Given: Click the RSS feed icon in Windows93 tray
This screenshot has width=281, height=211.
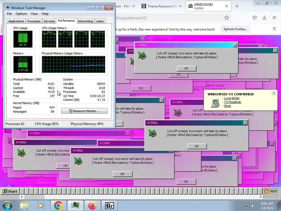Looking at the screenshot, I should (x=267, y=191).
